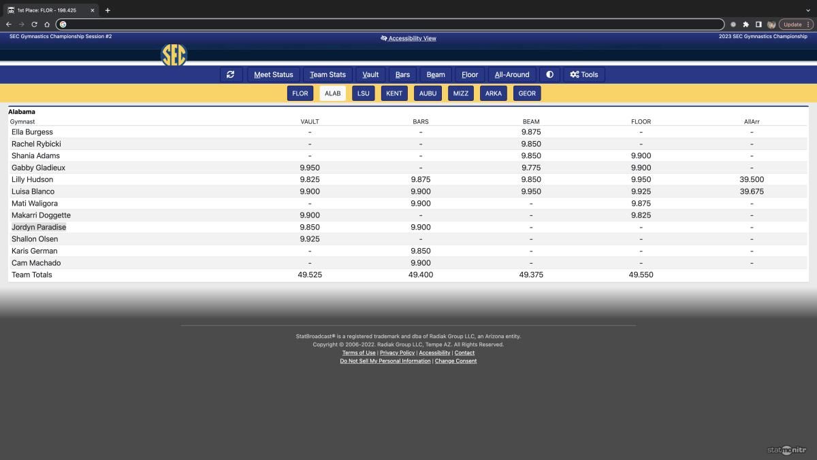
Task: Switch to Floor results
Action: tap(470, 74)
